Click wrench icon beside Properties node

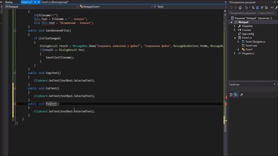point(239,26)
